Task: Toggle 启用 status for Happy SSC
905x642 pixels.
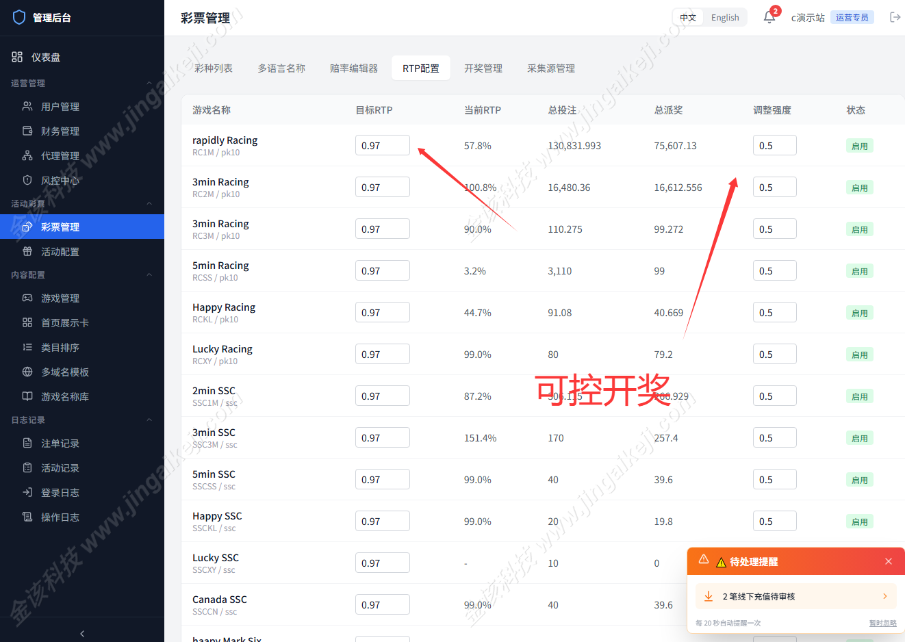Action: pyautogui.click(x=860, y=522)
